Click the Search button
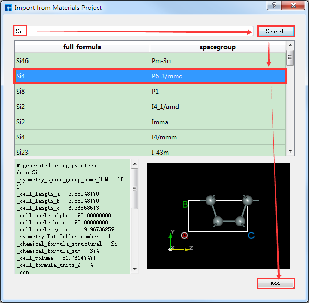309x303 pixels. [x=275, y=31]
